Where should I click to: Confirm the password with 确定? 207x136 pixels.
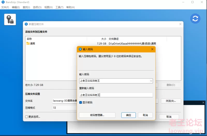(128, 115)
